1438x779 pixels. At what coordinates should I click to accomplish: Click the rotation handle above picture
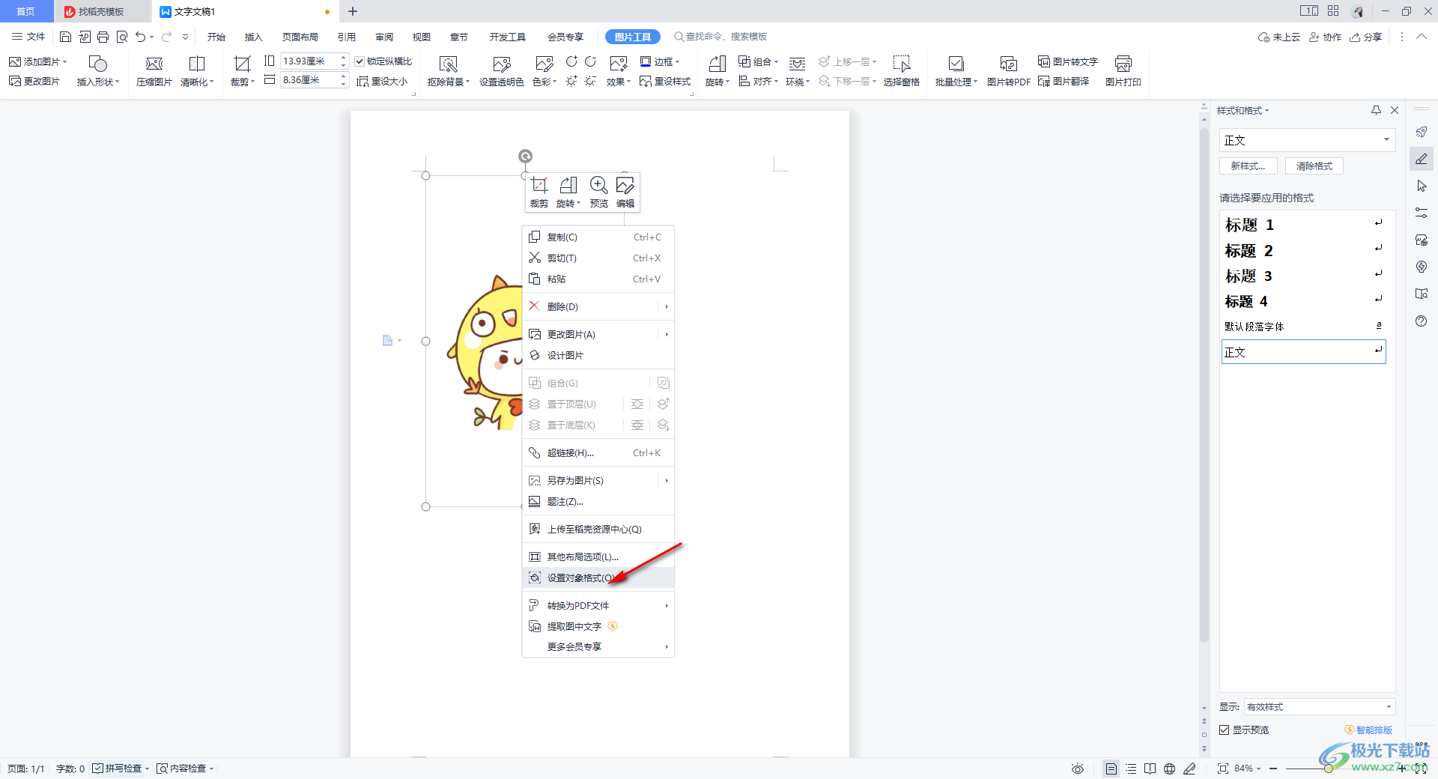point(526,157)
